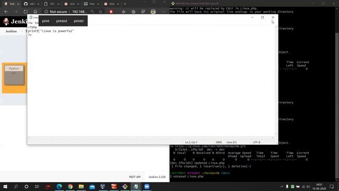Click the Unix (LF) status entry
339x191 pixels.
coord(231,142)
